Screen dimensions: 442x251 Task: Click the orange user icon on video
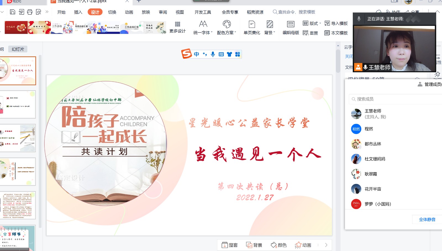point(358,67)
